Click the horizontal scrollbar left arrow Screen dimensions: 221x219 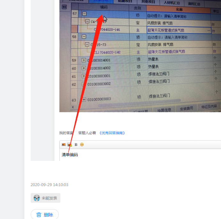[73, 107]
